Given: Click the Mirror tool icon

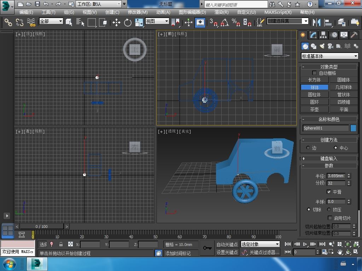Looking at the screenshot, I should 316,22.
